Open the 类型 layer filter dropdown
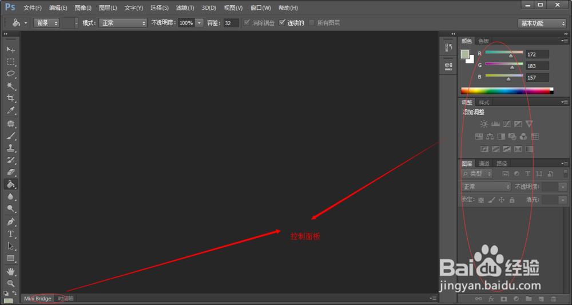 [x=477, y=174]
